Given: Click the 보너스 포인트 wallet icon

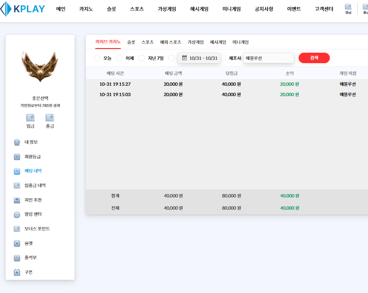Looking at the screenshot, I should coord(17,229).
